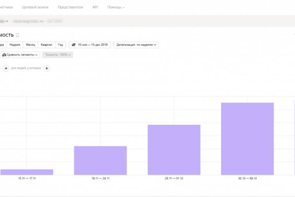
Task: Select the Месяц period tab
Action: coord(30,45)
